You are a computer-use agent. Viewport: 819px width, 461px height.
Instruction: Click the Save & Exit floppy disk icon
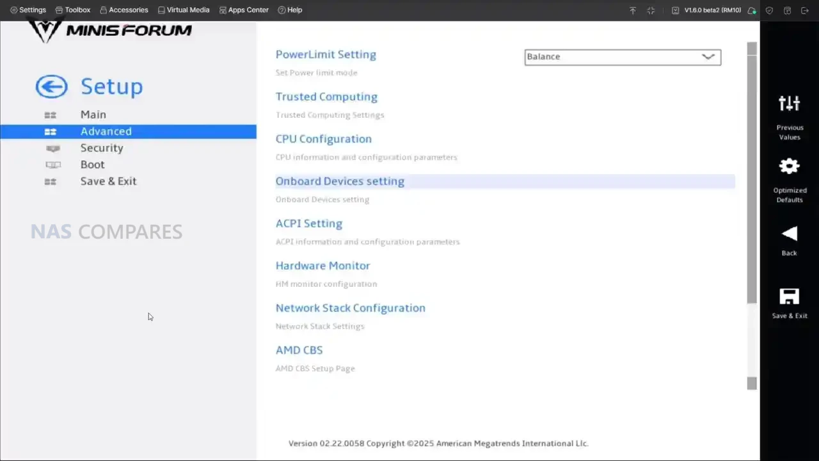click(789, 296)
